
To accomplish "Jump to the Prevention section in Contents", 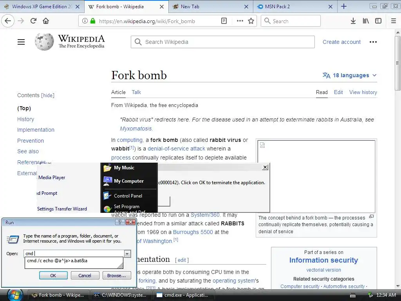I will (31, 141).
